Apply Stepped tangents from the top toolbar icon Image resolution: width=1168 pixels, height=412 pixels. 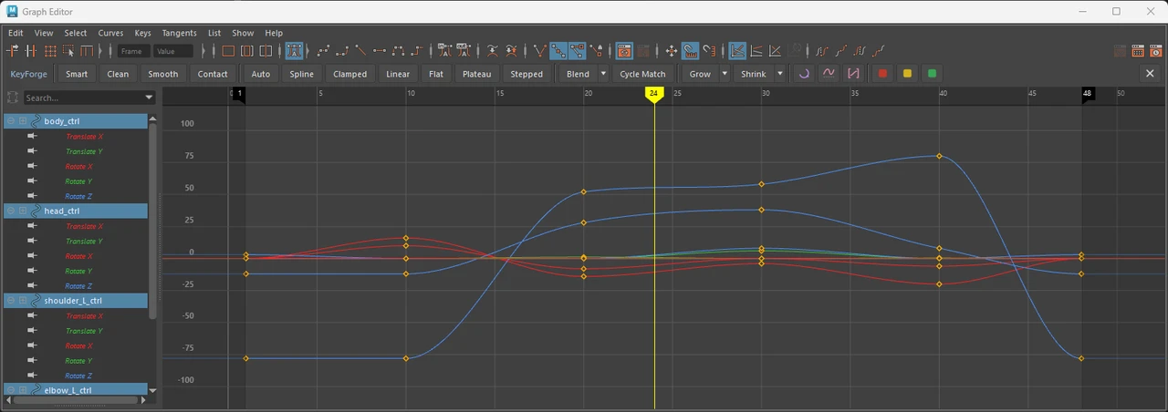tap(418, 51)
